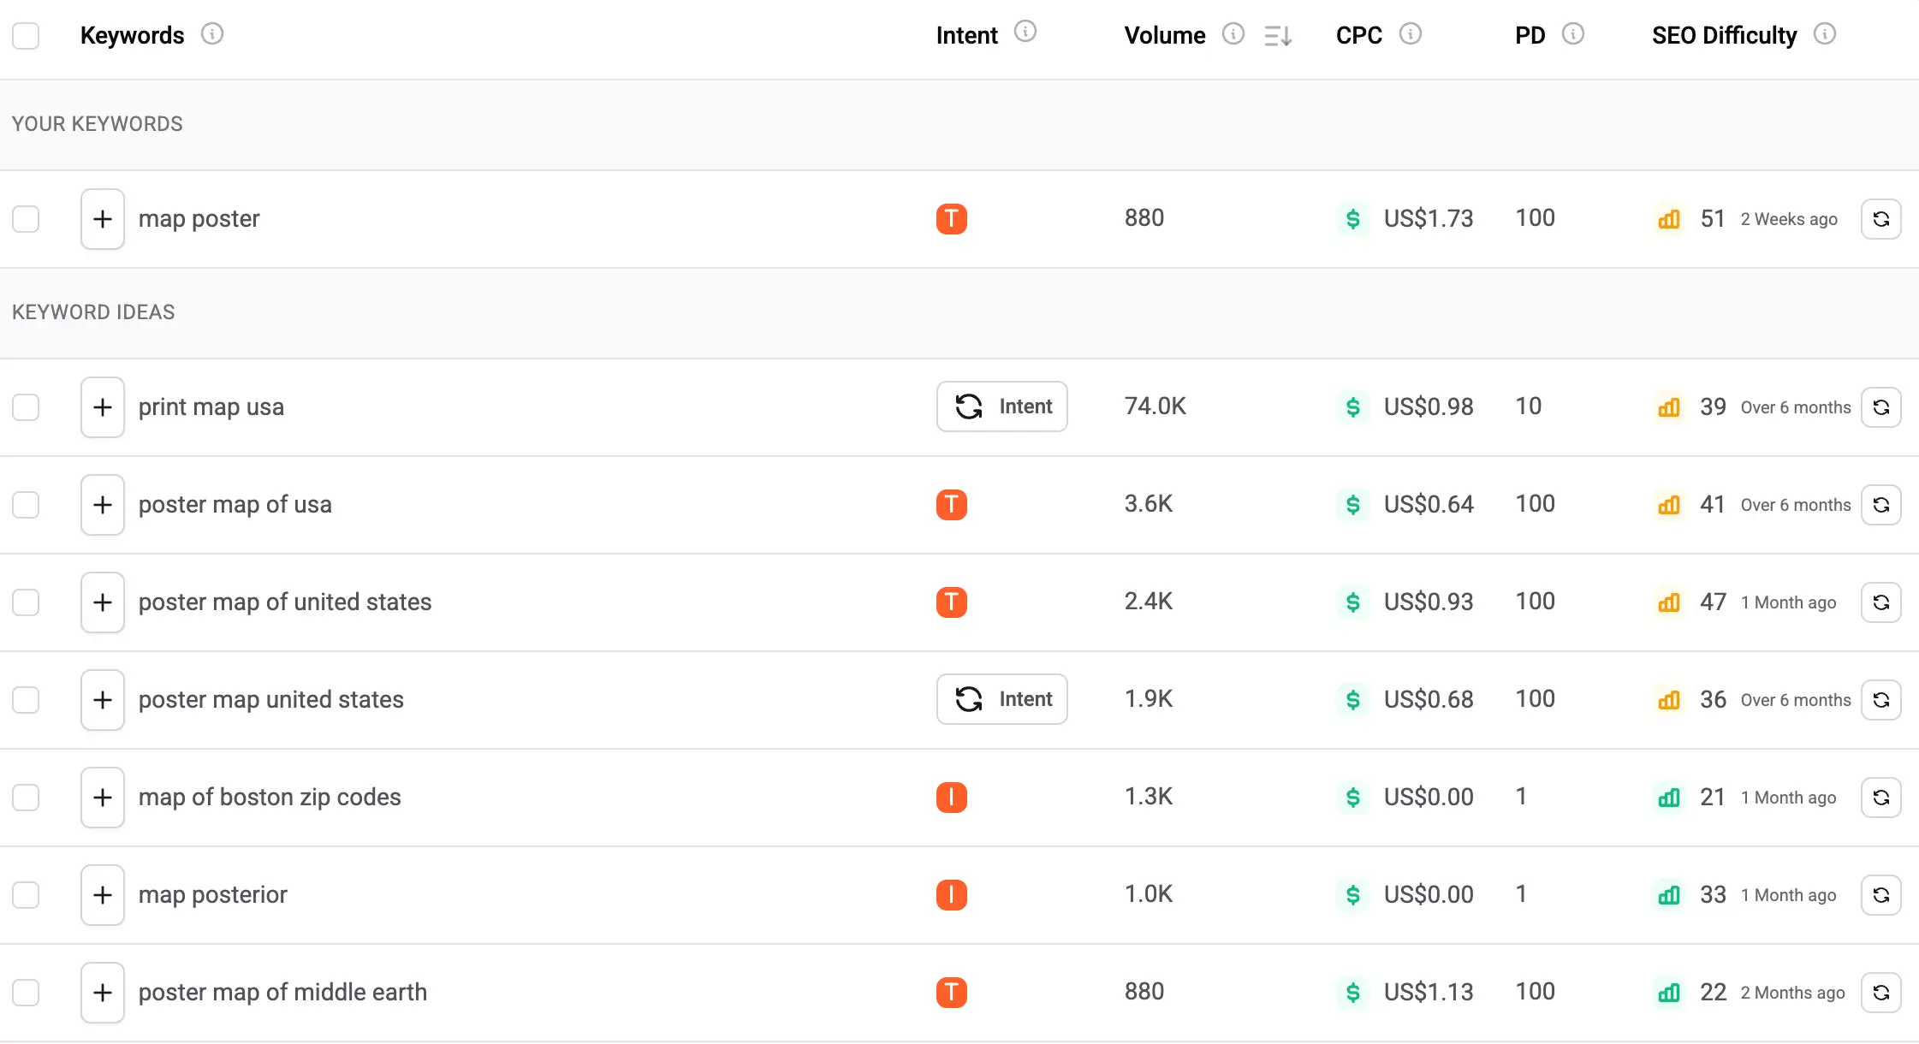Click the CPC column header
1919x1044 pixels.
tap(1358, 36)
